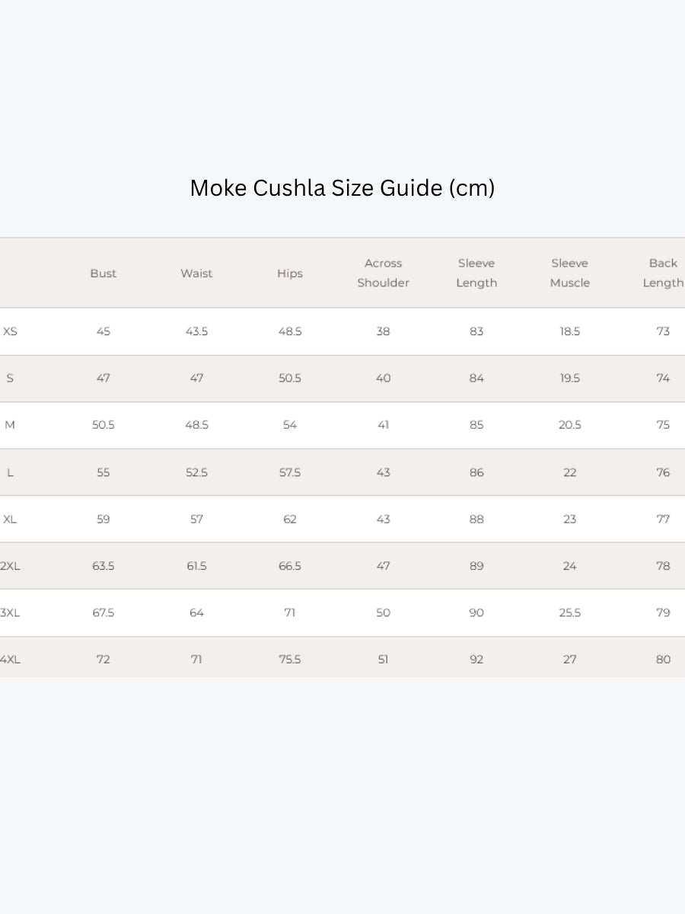The width and height of the screenshot is (685, 914).
Task: Select the 3XL across shoulder value 50
Action: click(383, 612)
